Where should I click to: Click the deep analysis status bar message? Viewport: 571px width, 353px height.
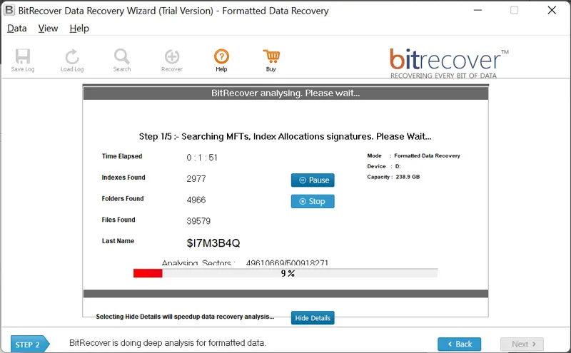pos(168,343)
